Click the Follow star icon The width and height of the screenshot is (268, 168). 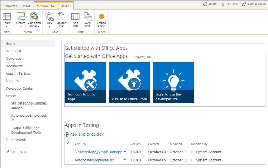point(223,4)
